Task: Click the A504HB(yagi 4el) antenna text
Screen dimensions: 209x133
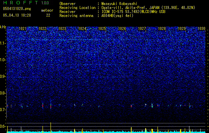Action: pos(117,16)
